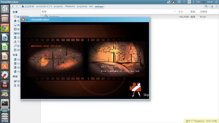Viewport: 219px width, 123px height.
Task: Open the Bluetooth indicator in top panel
Action: (194, 2)
